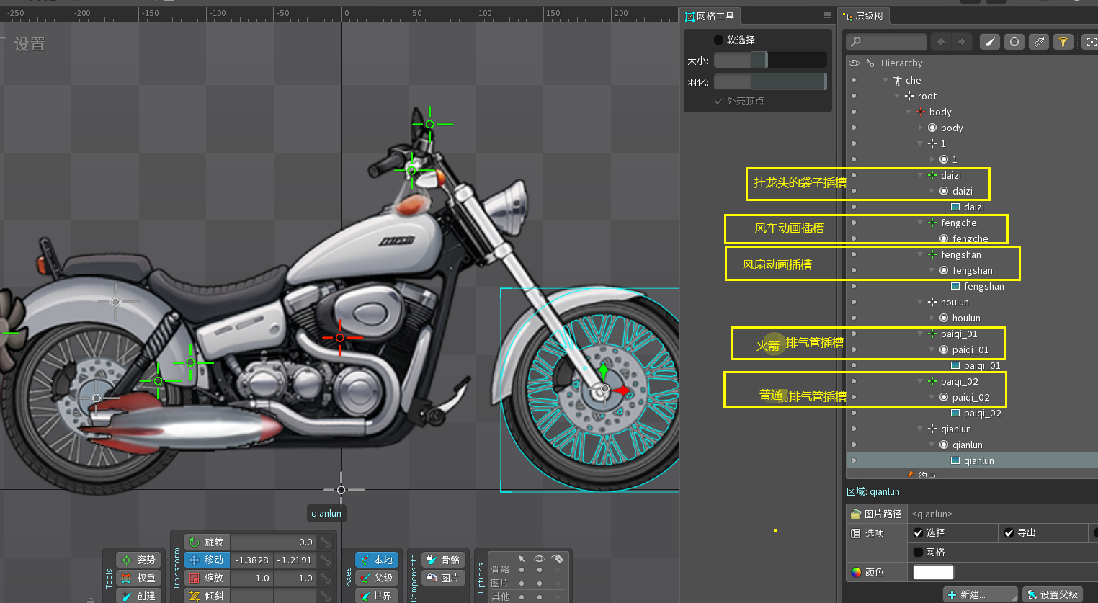Screen dimensions: 1098x603
Task: Switch to the 层级树 tab
Action: (x=863, y=16)
